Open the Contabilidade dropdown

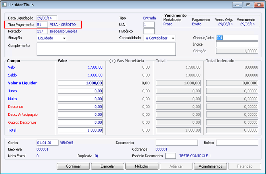click(x=160, y=38)
